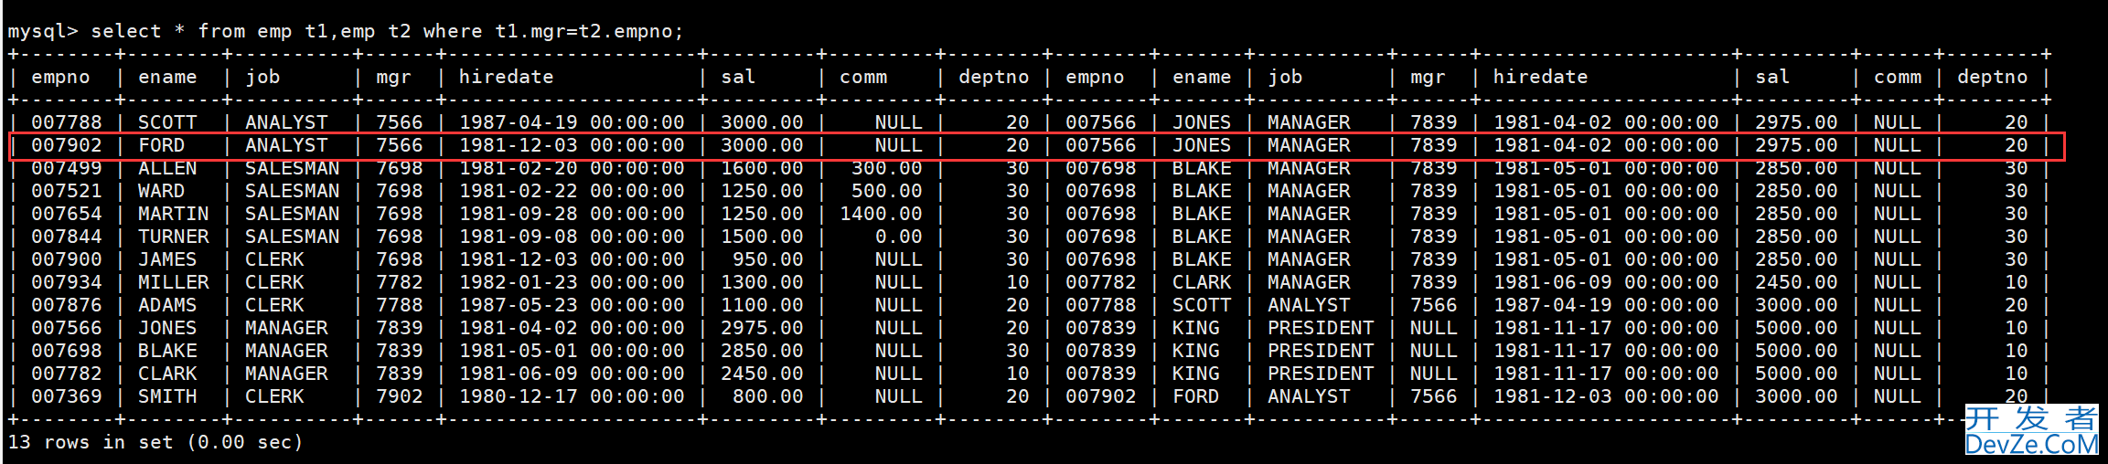Click SCOTT in the ADAMS row
This screenshot has width=2108, height=464.
tap(1202, 305)
